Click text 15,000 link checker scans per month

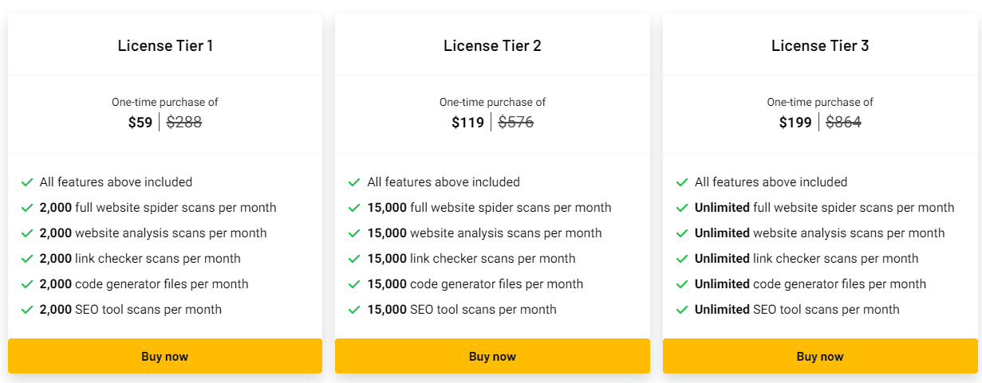pyautogui.click(x=471, y=259)
